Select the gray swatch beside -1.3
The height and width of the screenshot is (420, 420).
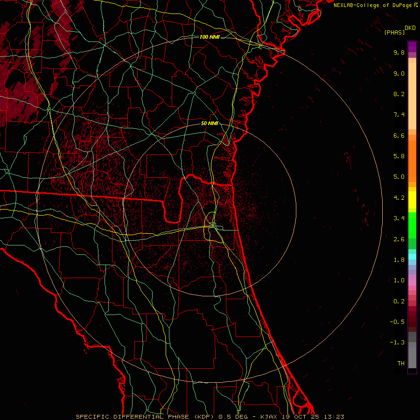click(x=412, y=343)
